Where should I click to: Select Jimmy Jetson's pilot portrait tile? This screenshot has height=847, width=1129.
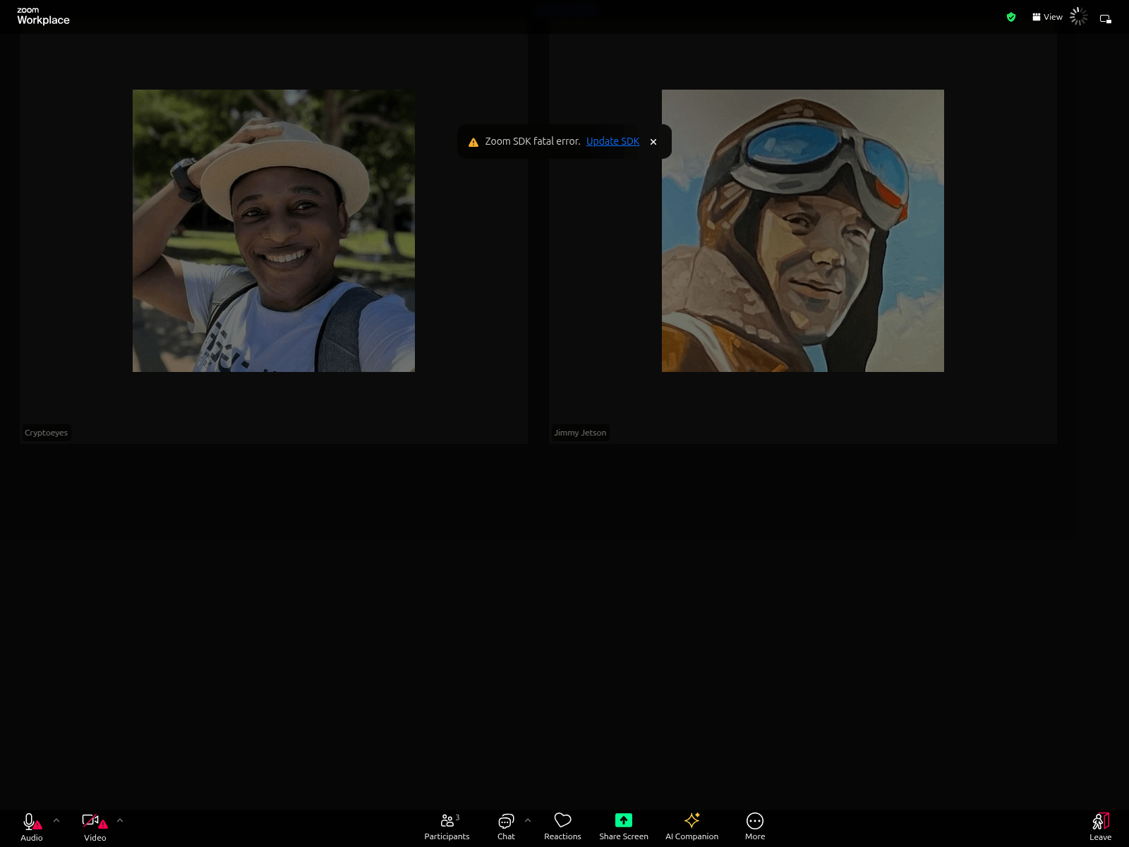pos(803,231)
